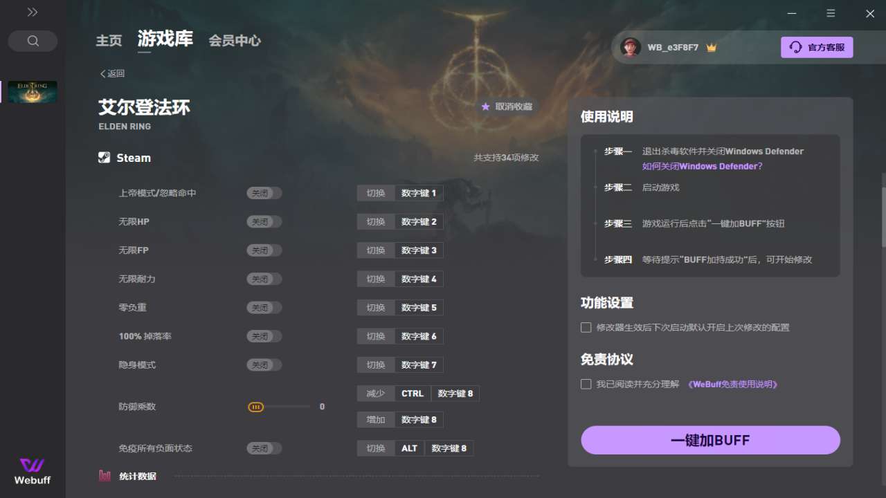886x498 pixels.
Task: Click CTRL modifier key in 减少 row
Action: [413, 394]
